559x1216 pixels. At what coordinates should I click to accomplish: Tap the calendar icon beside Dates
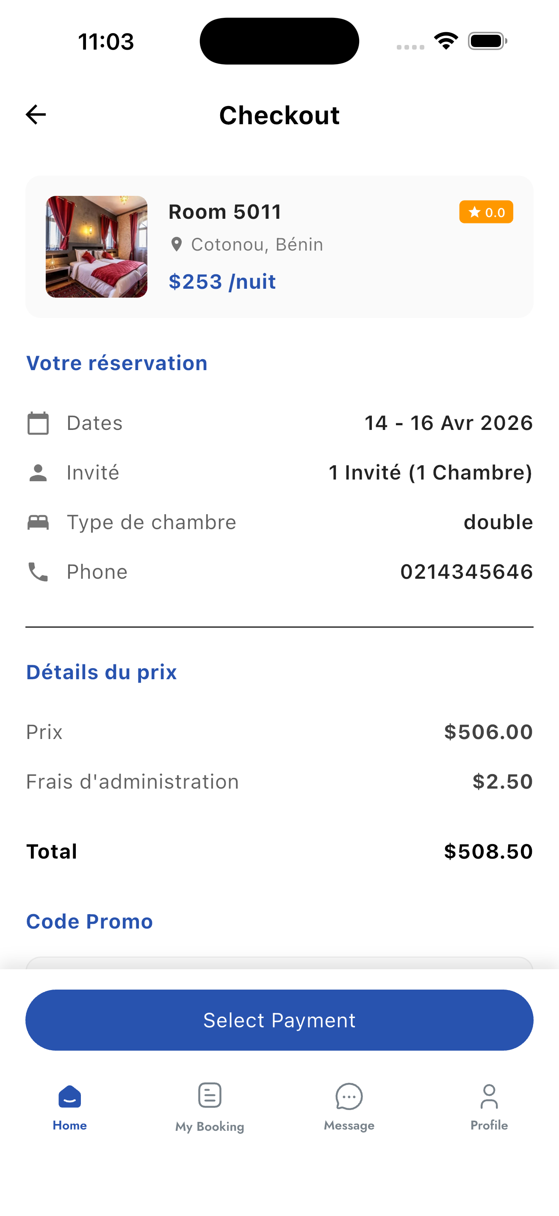38,423
